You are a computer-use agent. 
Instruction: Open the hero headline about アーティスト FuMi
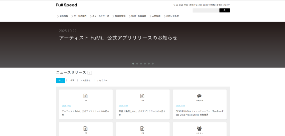click(118, 38)
